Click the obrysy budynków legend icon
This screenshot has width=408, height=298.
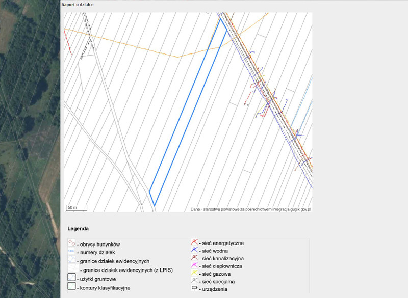coord(71,244)
